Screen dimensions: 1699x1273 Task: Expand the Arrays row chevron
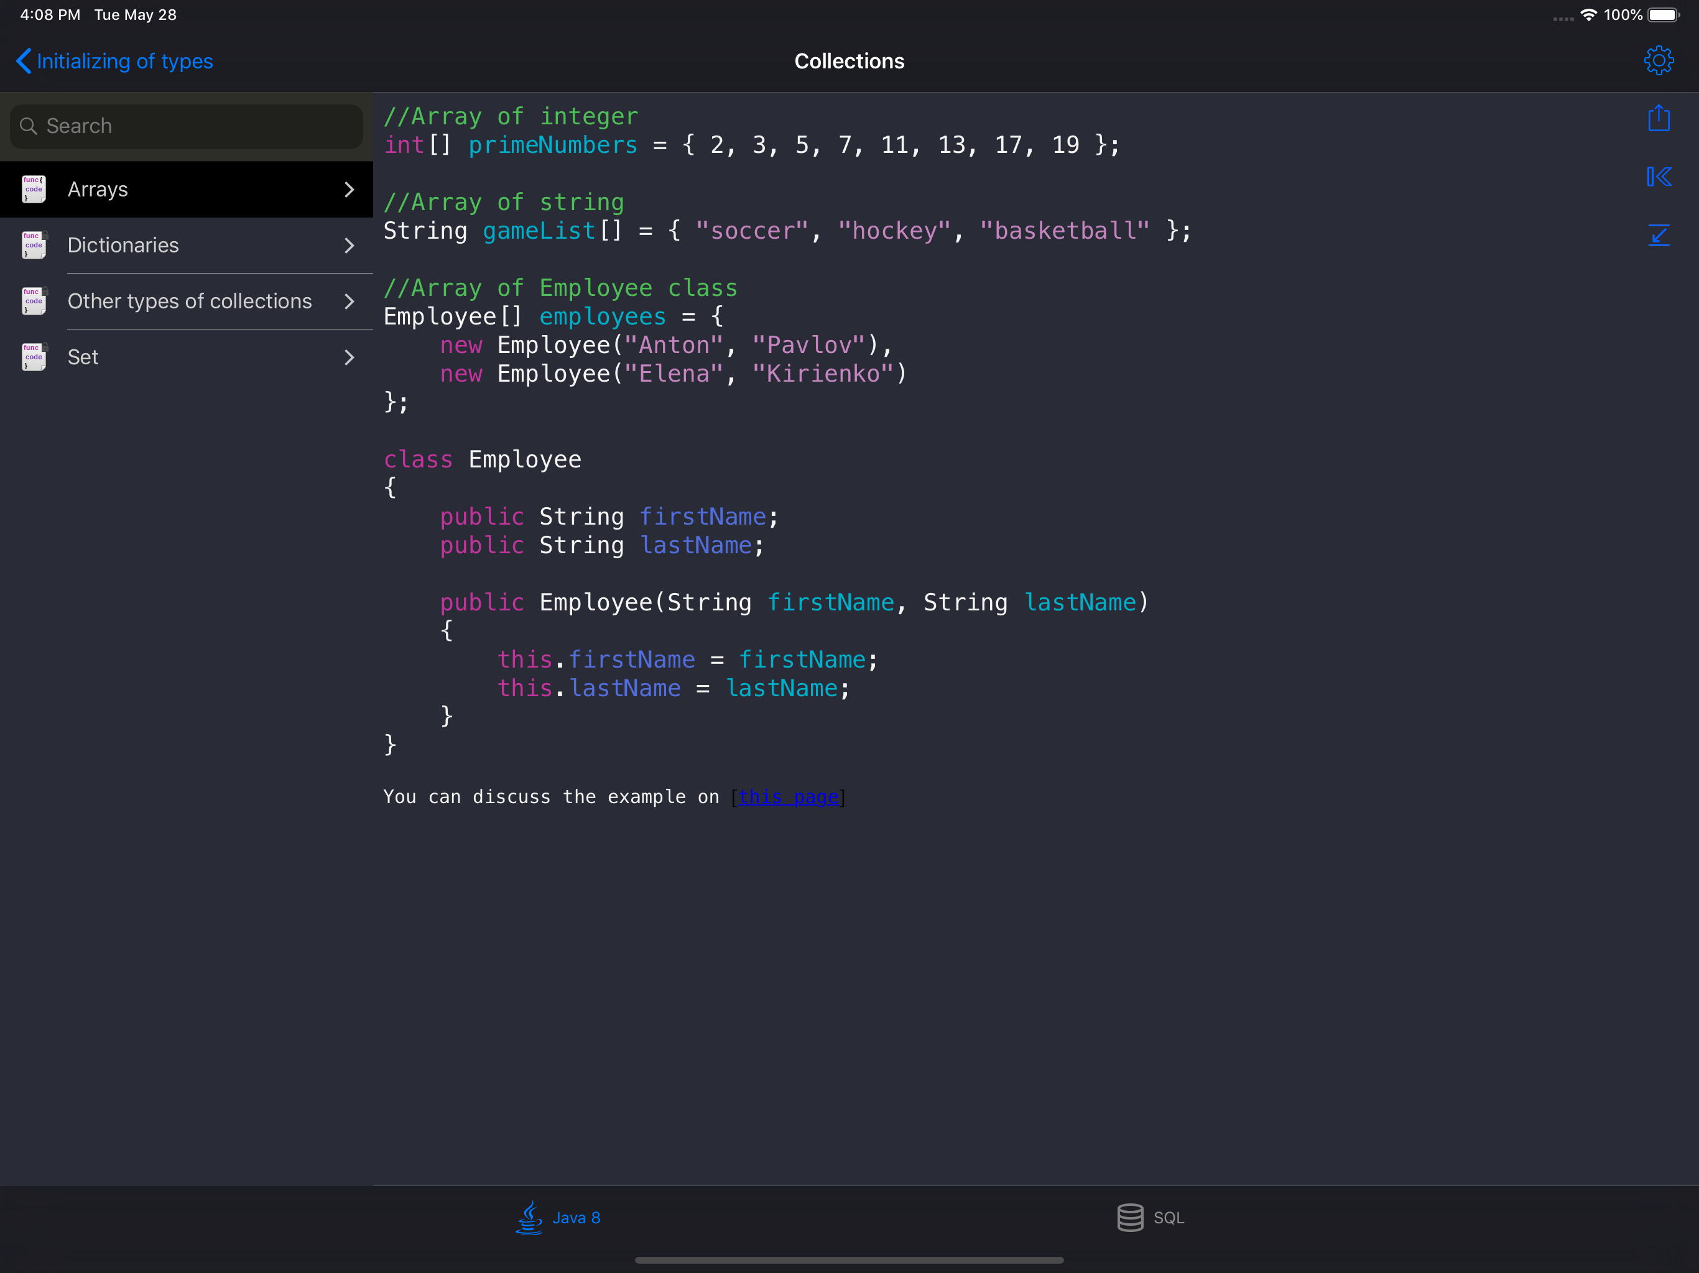(350, 189)
